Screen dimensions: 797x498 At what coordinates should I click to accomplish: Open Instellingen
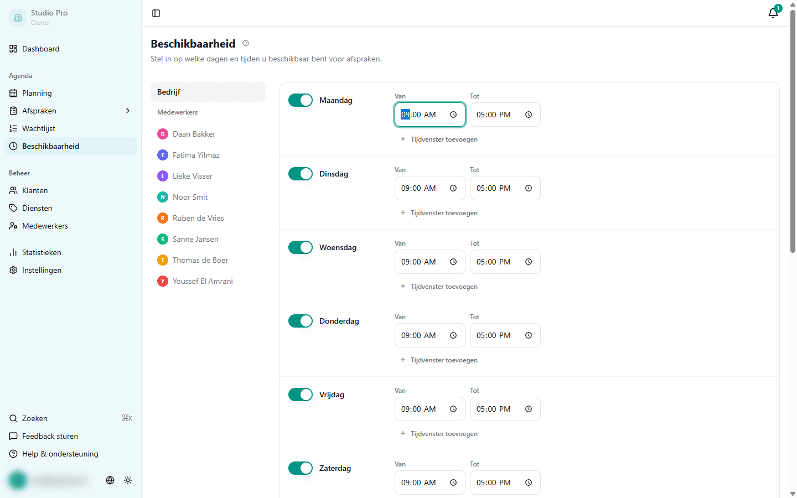coord(70,270)
